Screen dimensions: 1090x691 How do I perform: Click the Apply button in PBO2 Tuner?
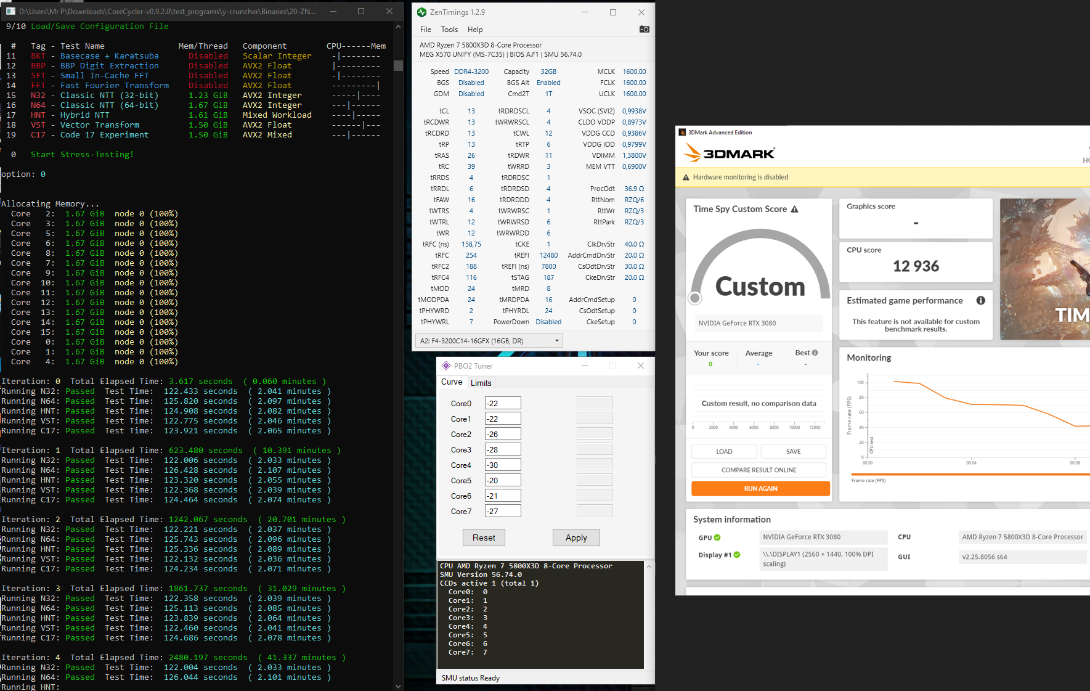tap(576, 538)
